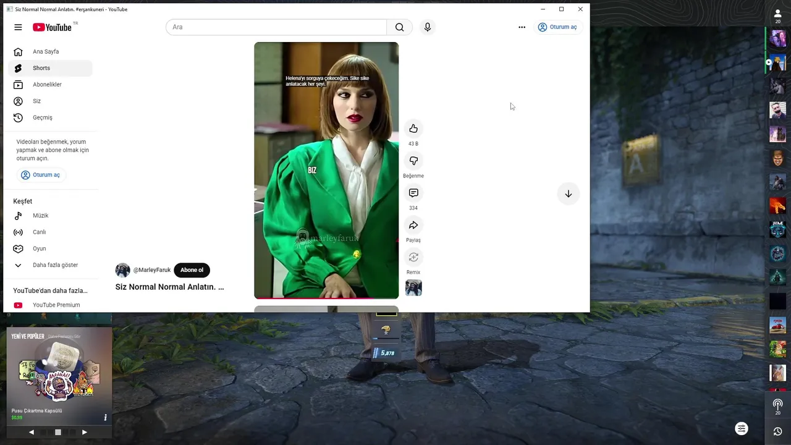791x445 pixels.
Task: Open Pusu Çıkartma Kapsülü store item
Action: [x=59, y=376]
